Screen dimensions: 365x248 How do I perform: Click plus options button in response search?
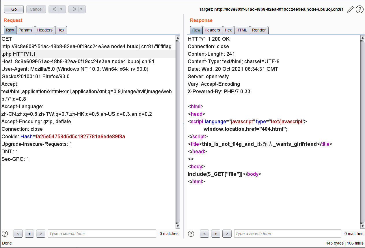tap(215, 234)
